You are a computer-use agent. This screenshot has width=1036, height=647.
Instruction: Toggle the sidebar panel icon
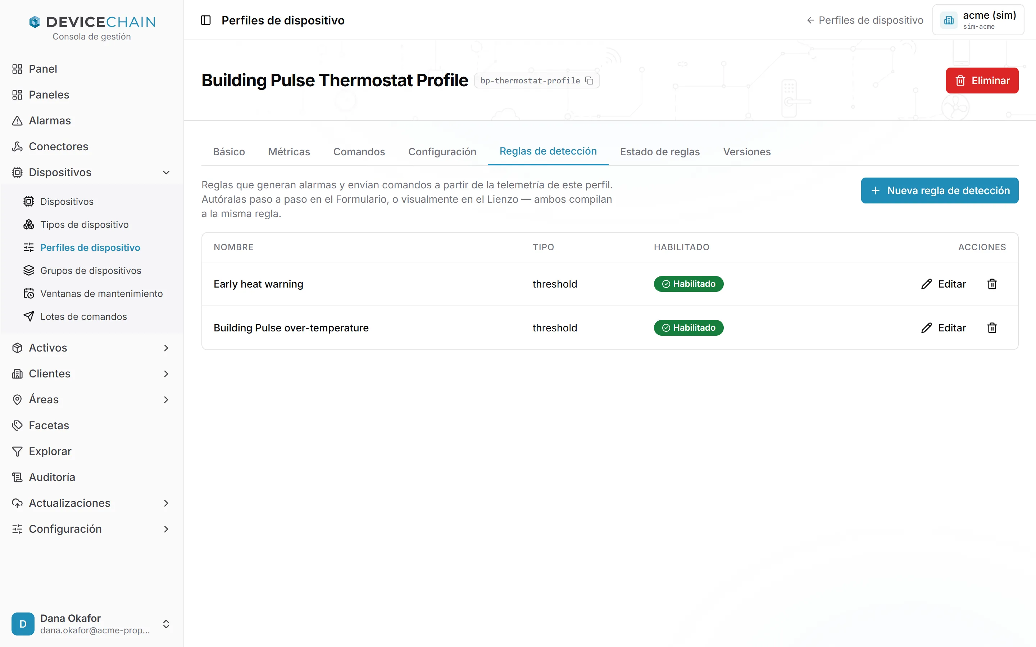click(205, 20)
